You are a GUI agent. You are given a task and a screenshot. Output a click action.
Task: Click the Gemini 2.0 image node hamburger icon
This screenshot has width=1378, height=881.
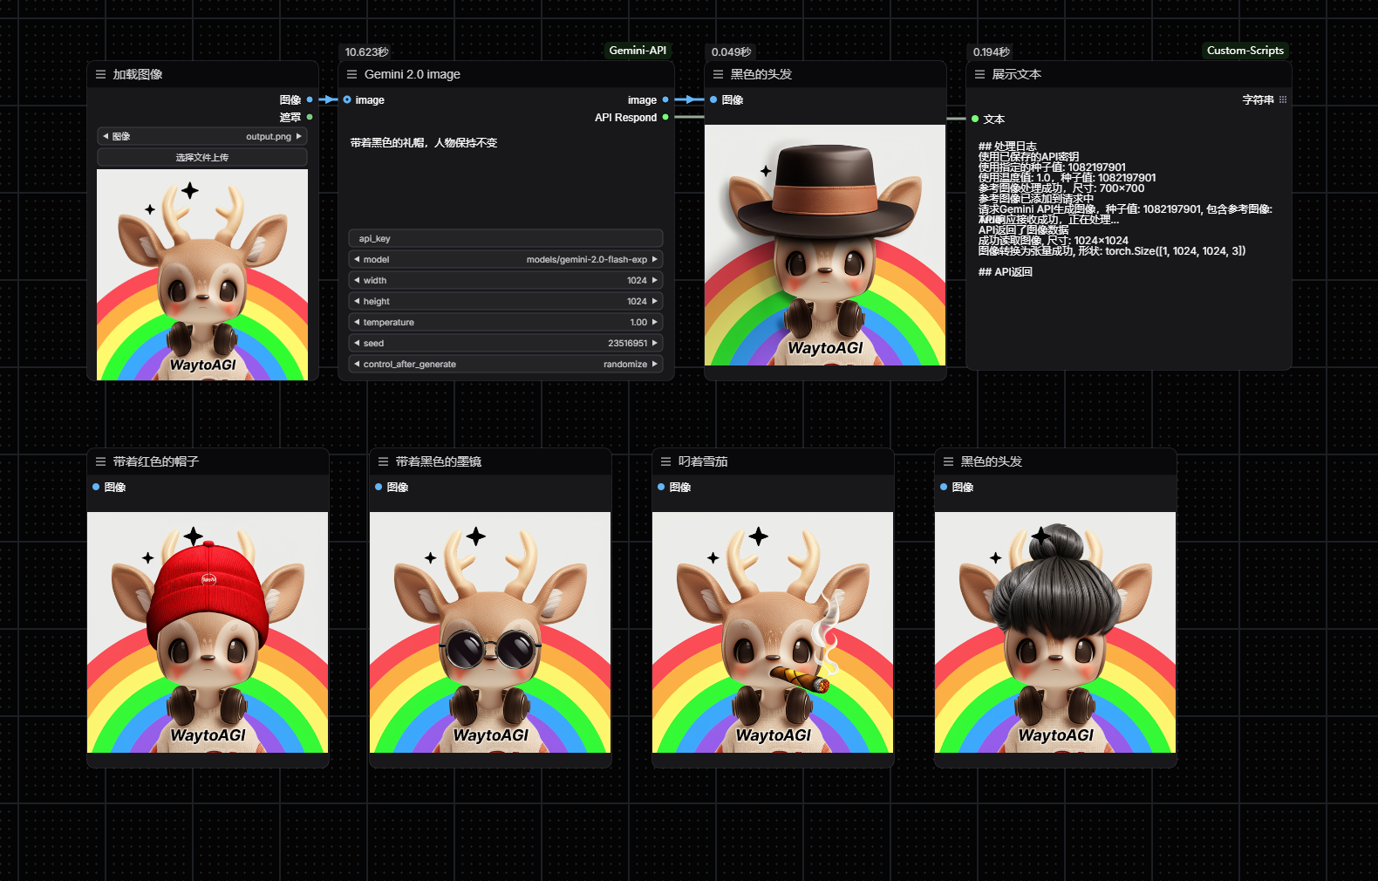[352, 74]
